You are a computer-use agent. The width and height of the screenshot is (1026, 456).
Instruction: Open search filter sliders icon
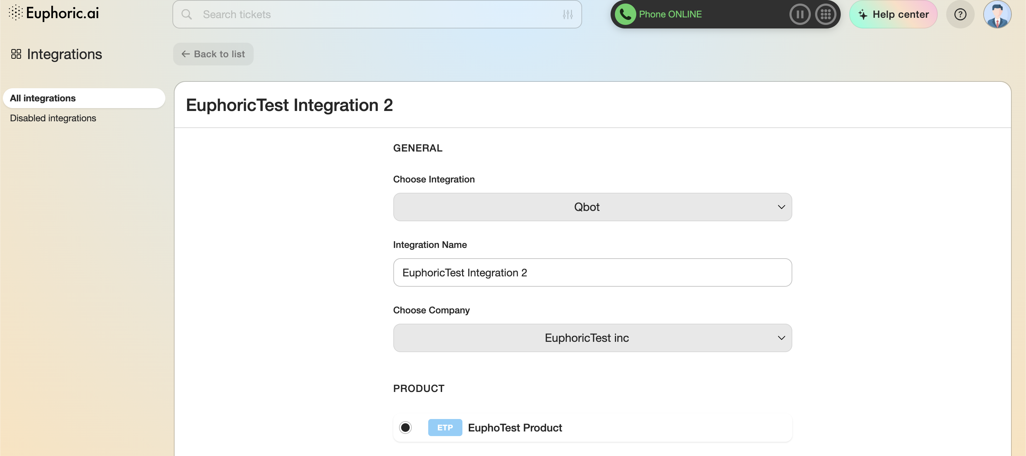pos(568,14)
